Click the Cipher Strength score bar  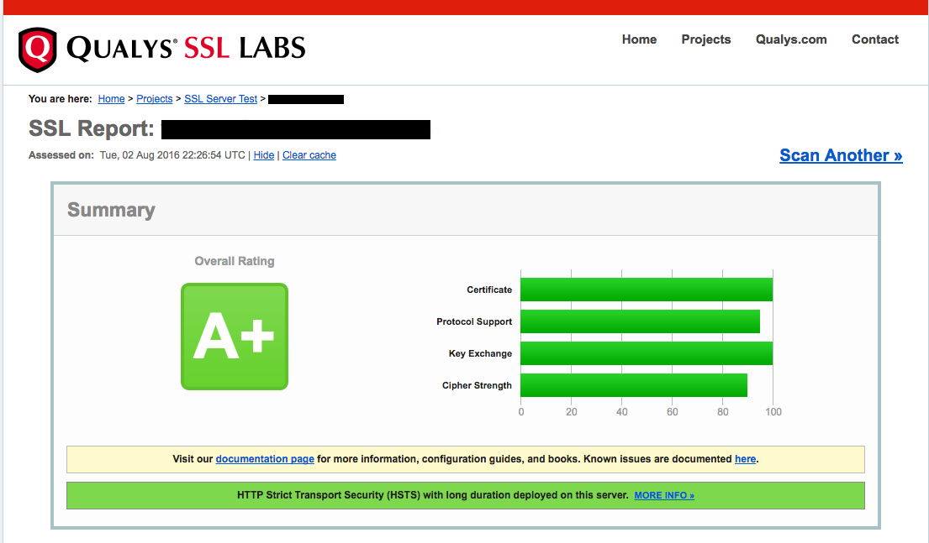[634, 386]
